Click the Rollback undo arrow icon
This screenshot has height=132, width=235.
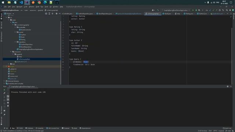[x=223, y=10]
